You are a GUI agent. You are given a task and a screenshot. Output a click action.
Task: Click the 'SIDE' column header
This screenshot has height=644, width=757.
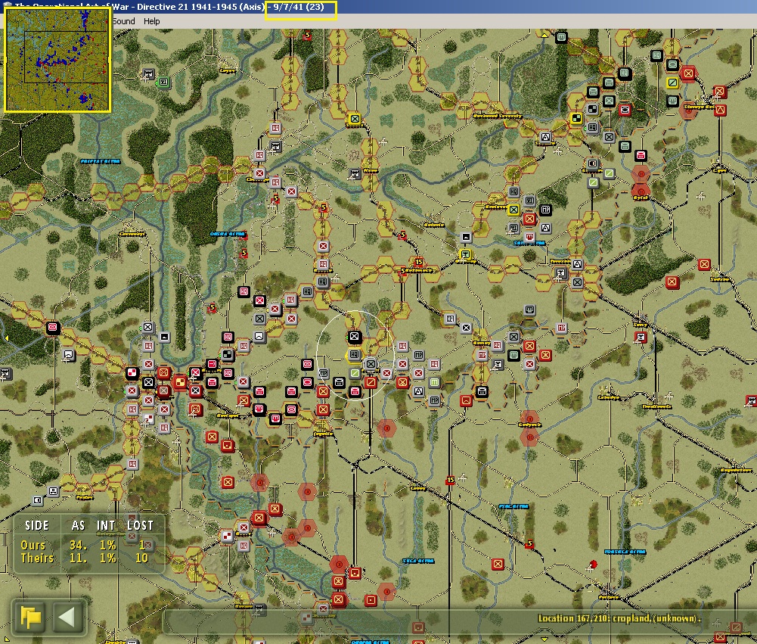tap(37, 526)
